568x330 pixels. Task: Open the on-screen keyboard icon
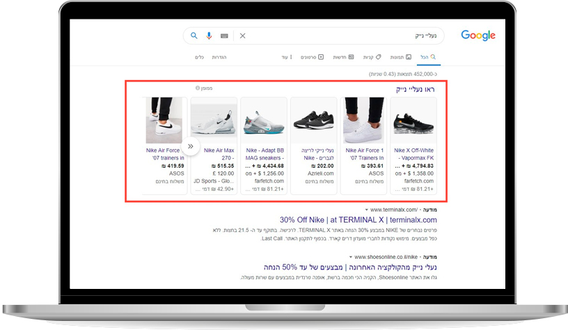[x=224, y=36]
